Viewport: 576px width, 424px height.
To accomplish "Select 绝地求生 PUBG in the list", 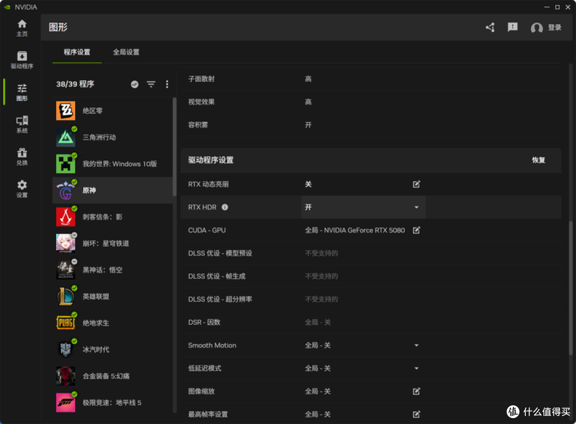I will pos(113,323).
